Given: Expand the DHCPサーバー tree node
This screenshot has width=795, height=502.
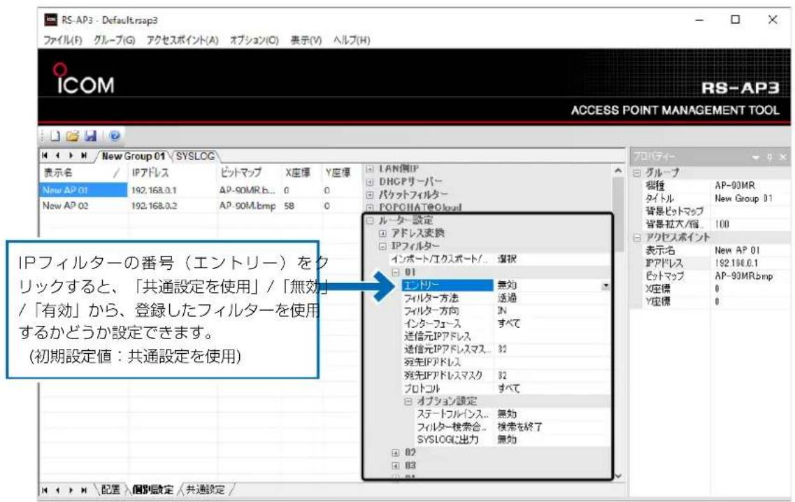Looking at the screenshot, I should point(370,182).
